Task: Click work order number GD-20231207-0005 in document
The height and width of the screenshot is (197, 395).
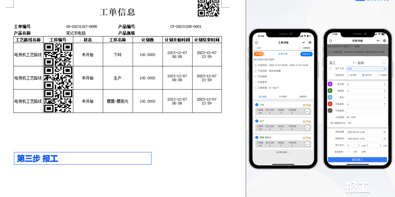Action: (x=81, y=27)
